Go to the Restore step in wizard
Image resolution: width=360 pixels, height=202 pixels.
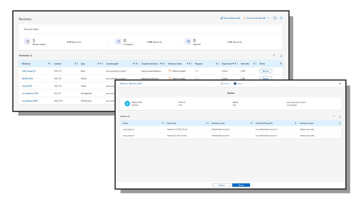222,84
